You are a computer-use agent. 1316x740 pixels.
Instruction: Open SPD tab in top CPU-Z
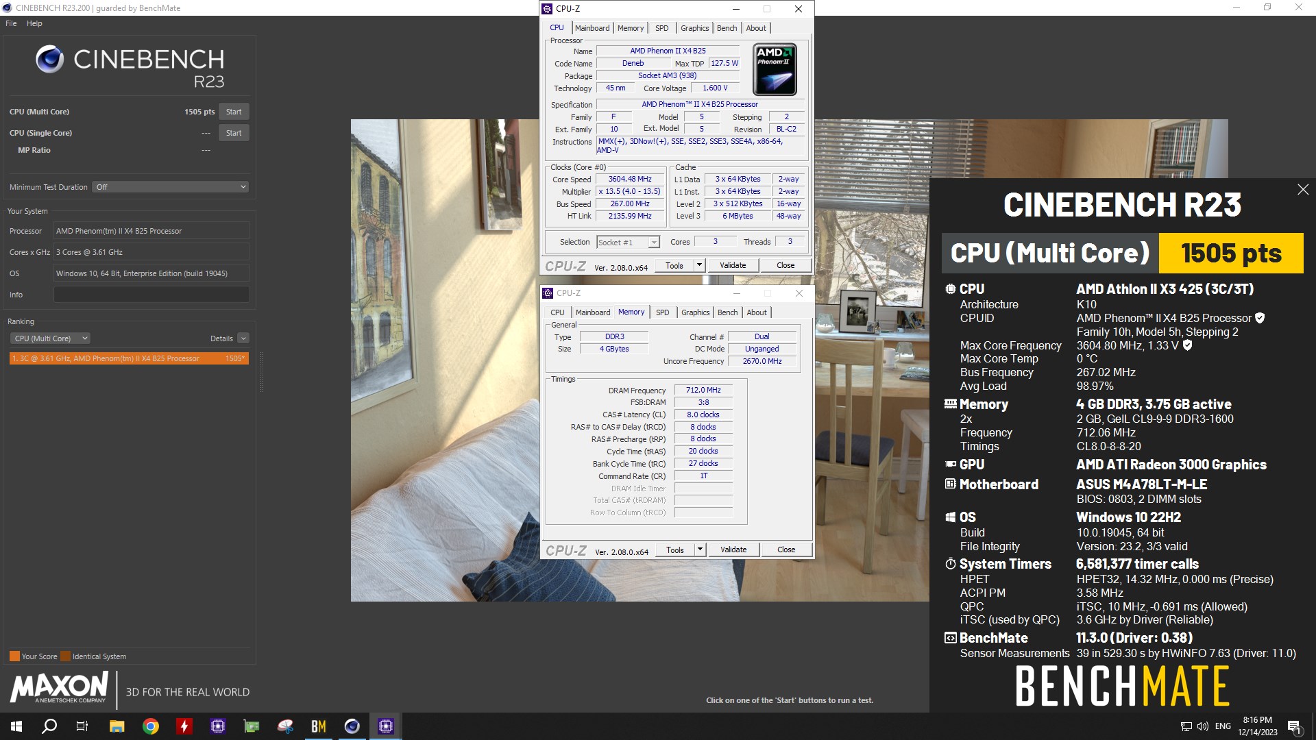click(x=661, y=28)
